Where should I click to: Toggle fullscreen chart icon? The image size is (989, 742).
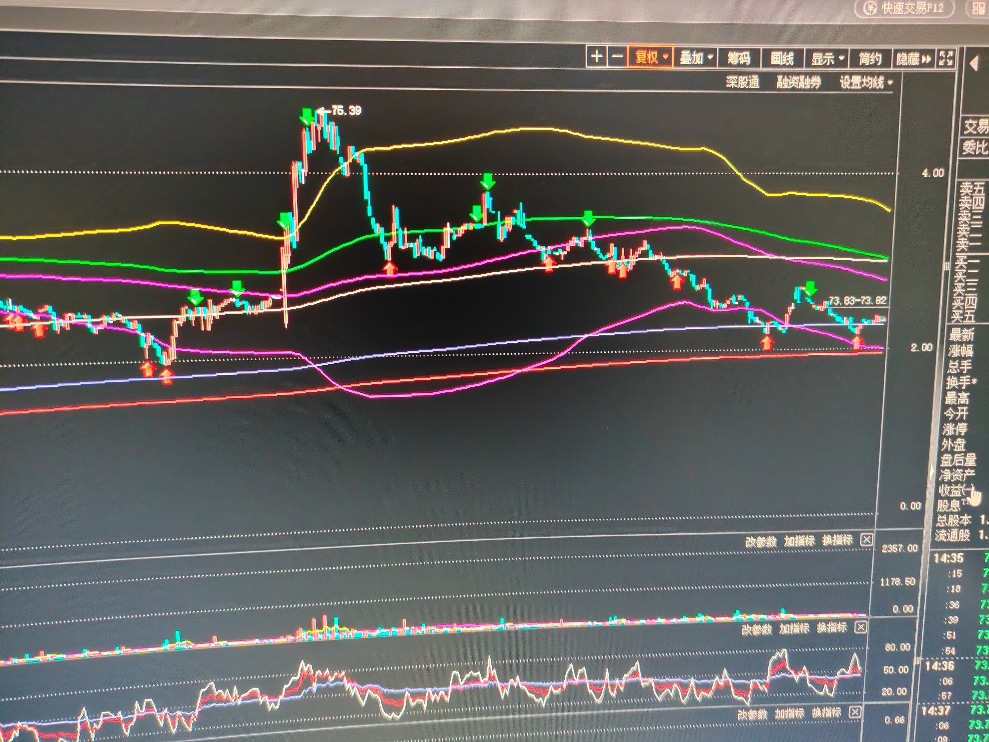(x=945, y=59)
